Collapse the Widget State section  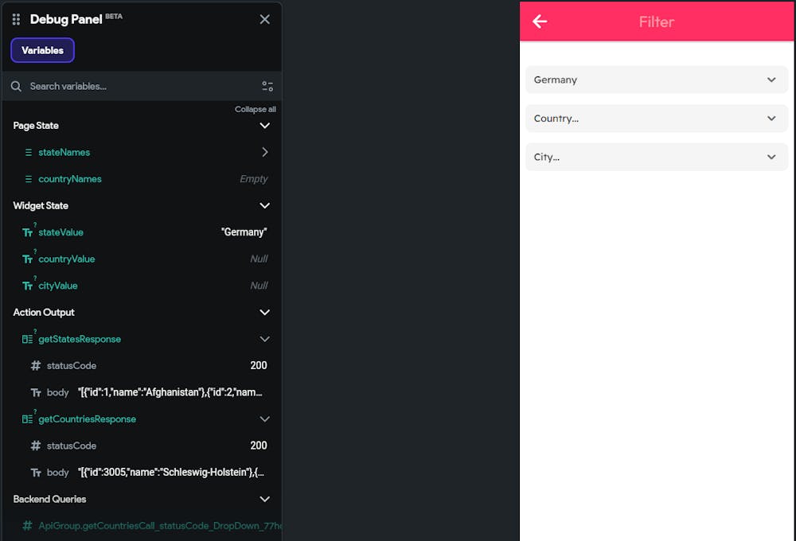pyautogui.click(x=264, y=205)
